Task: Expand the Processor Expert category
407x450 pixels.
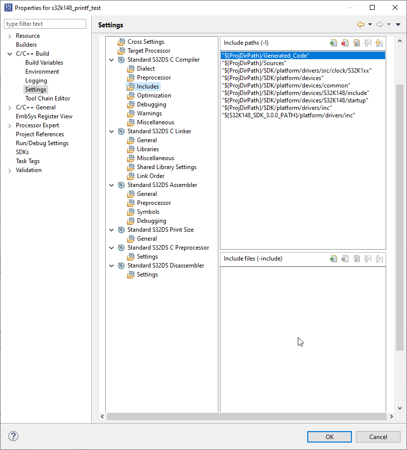Action: [x=9, y=126]
